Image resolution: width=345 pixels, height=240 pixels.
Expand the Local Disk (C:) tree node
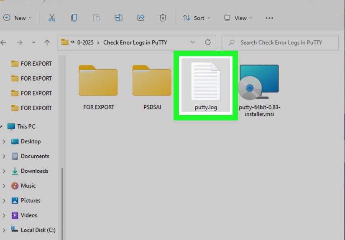(x=4, y=230)
